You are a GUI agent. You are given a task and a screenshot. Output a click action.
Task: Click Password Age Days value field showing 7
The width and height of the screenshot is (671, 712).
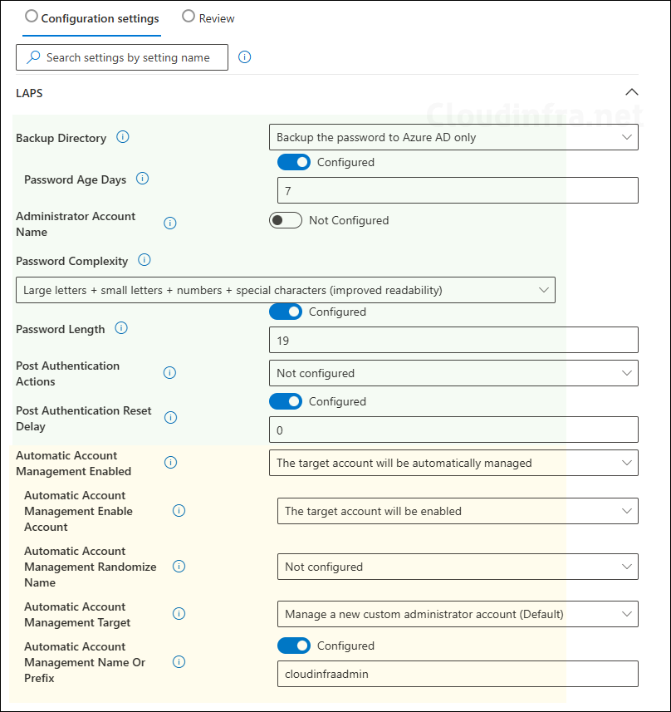click(458, 190)
